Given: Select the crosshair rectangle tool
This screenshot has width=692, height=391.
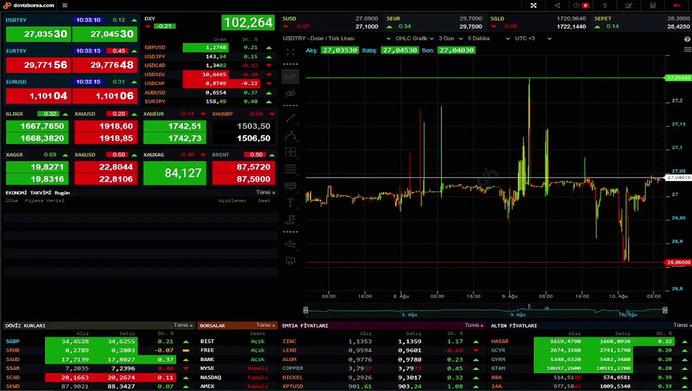Looking at the screenshot, I should (291, 152).
